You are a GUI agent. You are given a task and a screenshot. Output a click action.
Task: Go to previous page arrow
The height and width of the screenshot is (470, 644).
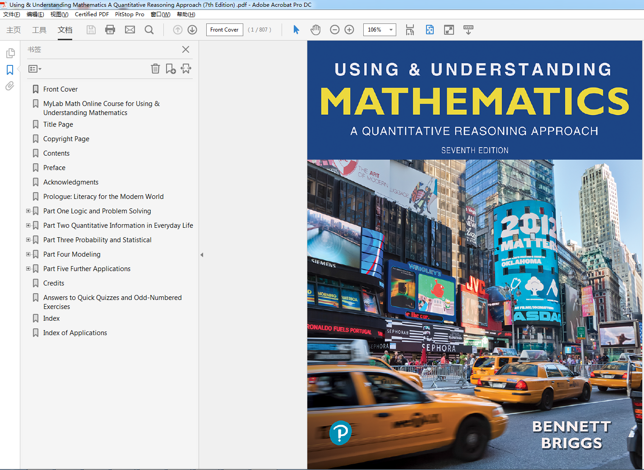pos(178,30)
